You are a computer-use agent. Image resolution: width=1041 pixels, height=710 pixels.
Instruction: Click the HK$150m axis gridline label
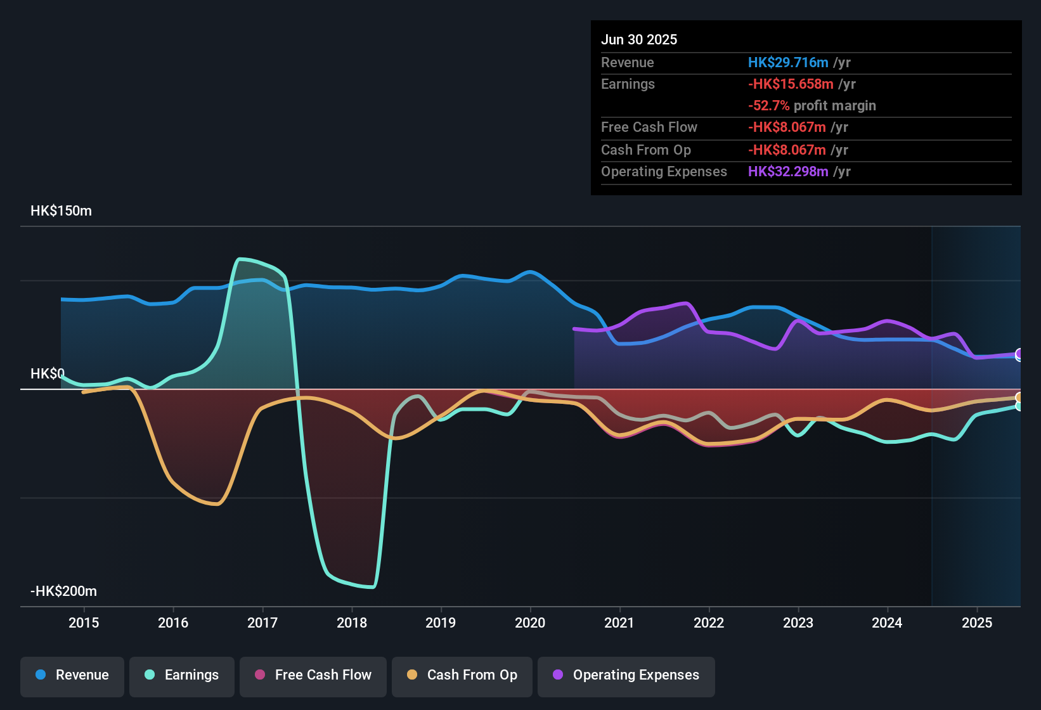click(x=61, y=210)
